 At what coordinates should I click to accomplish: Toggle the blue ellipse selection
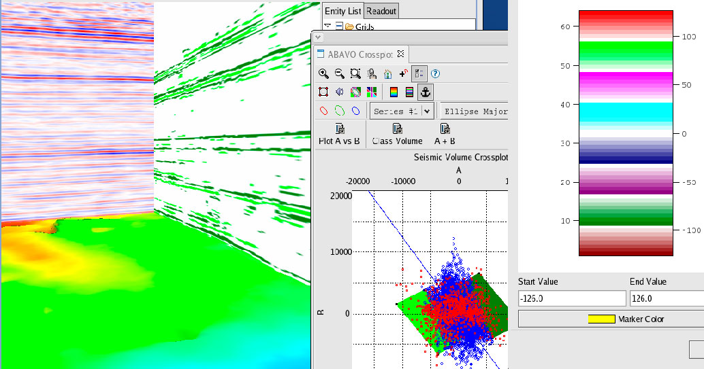[355, 111]
